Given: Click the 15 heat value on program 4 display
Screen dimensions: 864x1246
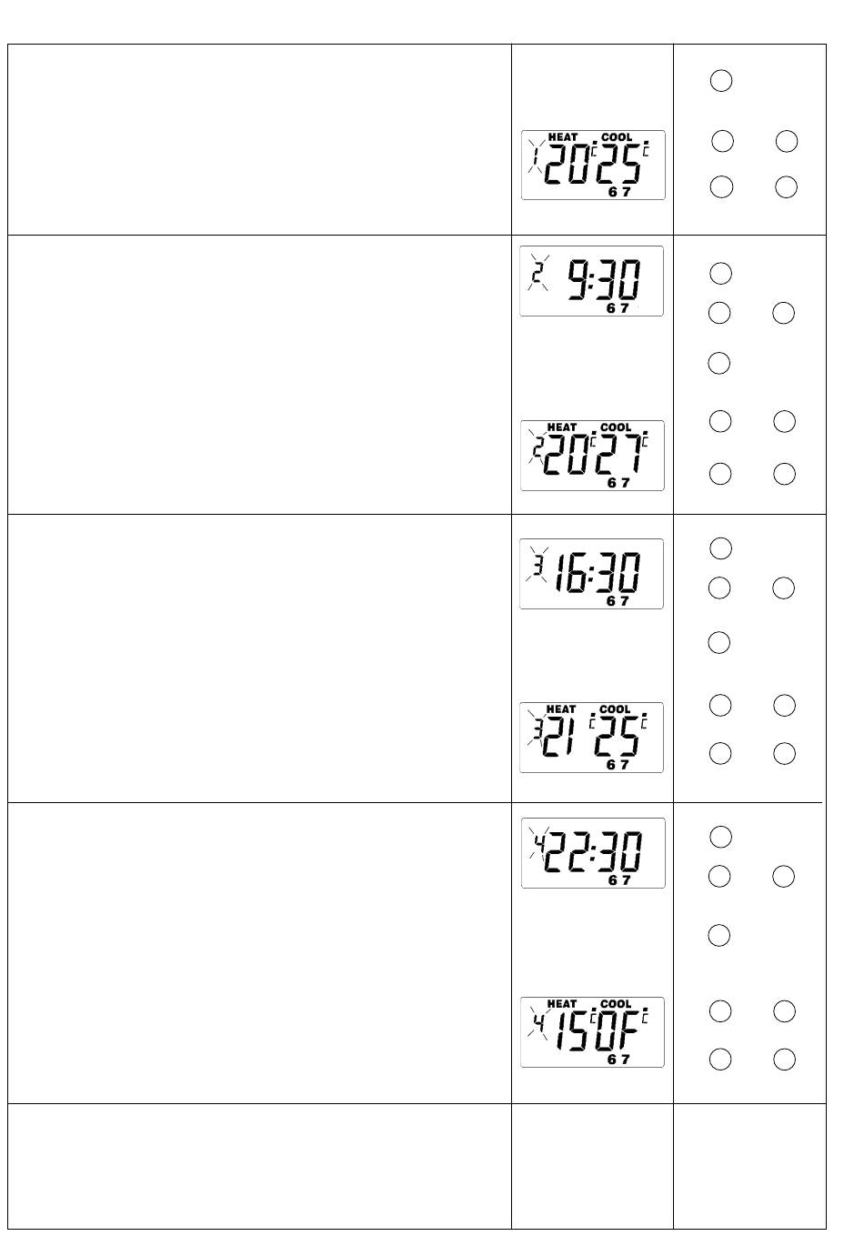Looking at the screenshot, I should 565,1032.
